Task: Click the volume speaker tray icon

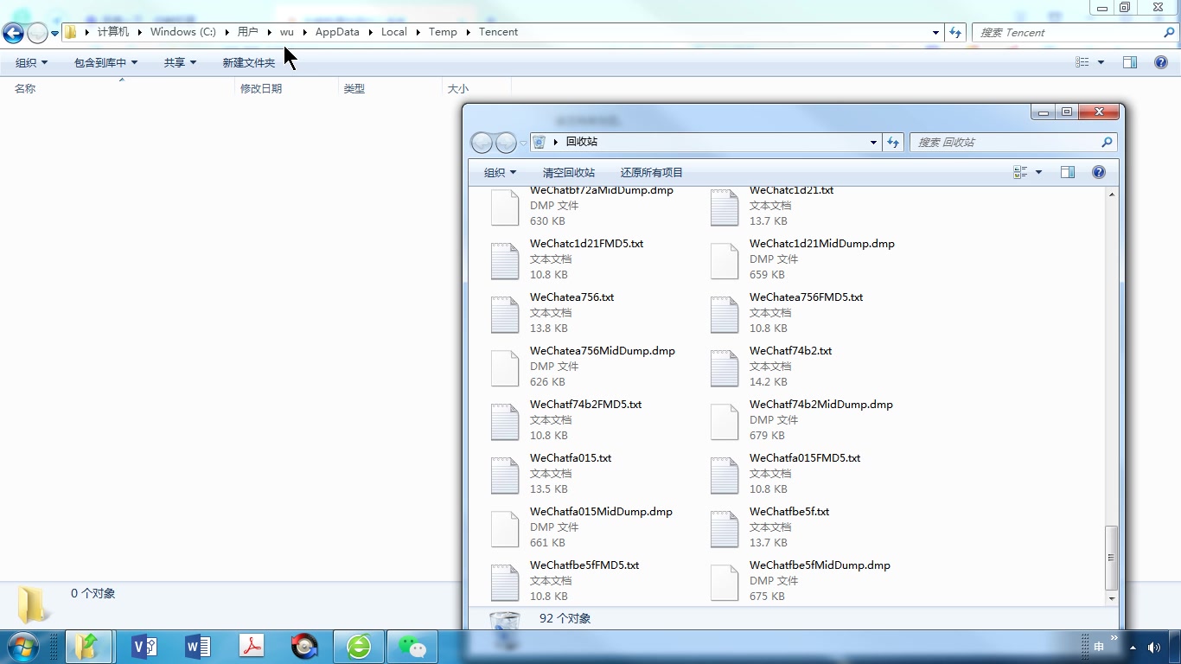Action: point(1153,647)
